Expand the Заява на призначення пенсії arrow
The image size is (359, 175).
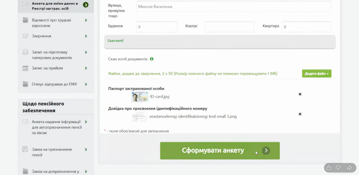point(86,150)
